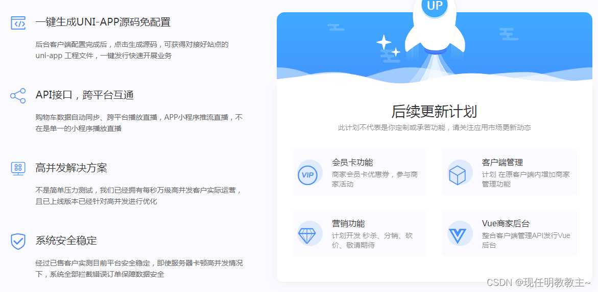Open the 会员卡功能 card title
This screenshot has width=598, height=292.
(352, 163)
